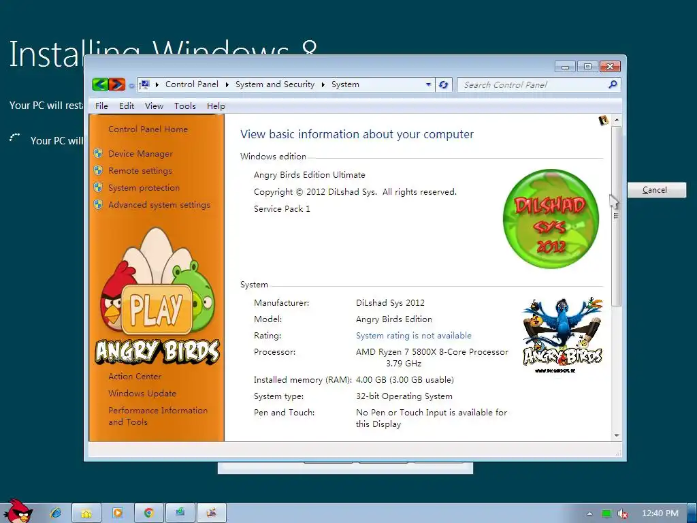The height and width of the screenshot is (523, 697).
Task: Open System protection link
Action: [144, 188]
